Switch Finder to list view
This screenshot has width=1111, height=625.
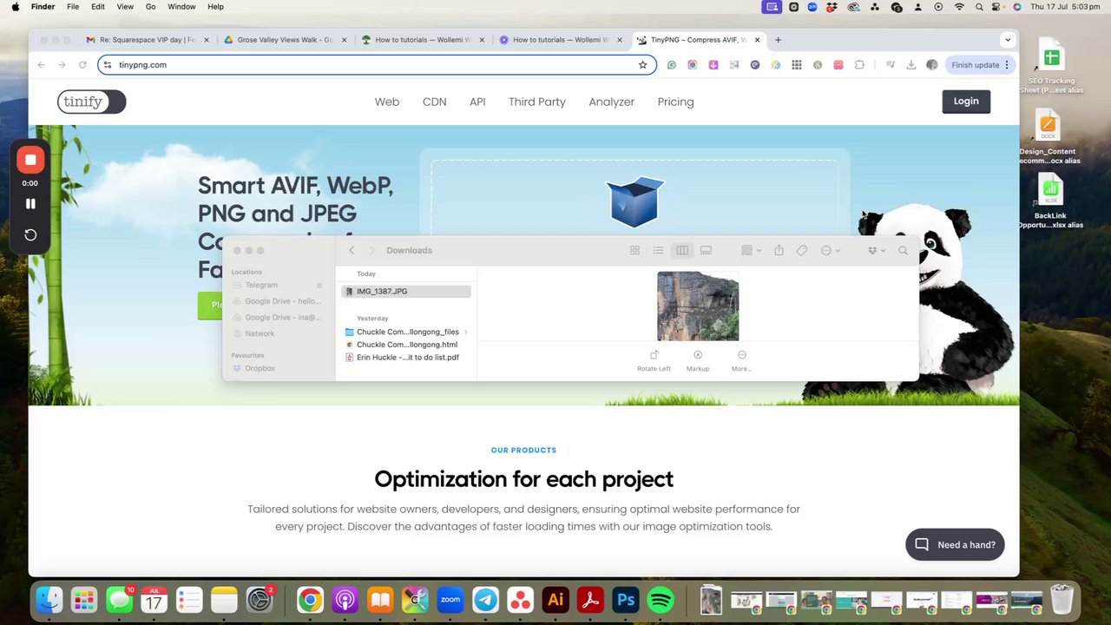658,250
